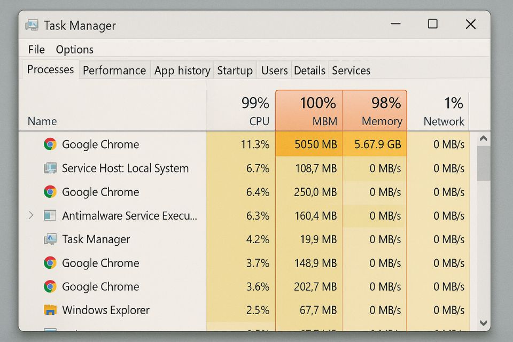Click the Antimalware Service Executable process icon
This screenshot has width=513, height=342.
50,216
